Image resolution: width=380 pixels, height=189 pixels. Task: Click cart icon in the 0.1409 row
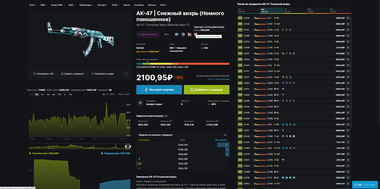(x=348, y=101)
